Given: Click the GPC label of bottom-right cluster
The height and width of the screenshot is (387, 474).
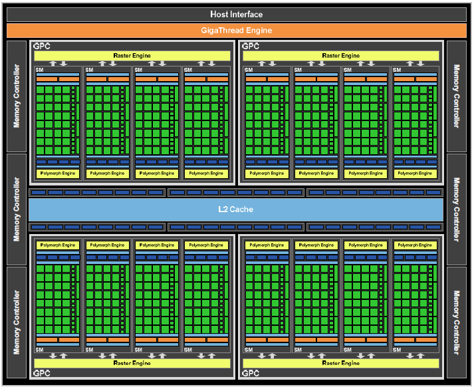Looking at the screenshot, I should [251, 373].
